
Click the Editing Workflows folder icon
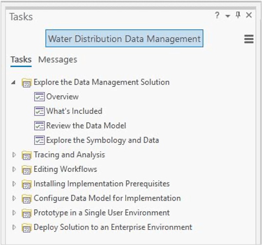(27, 170)
